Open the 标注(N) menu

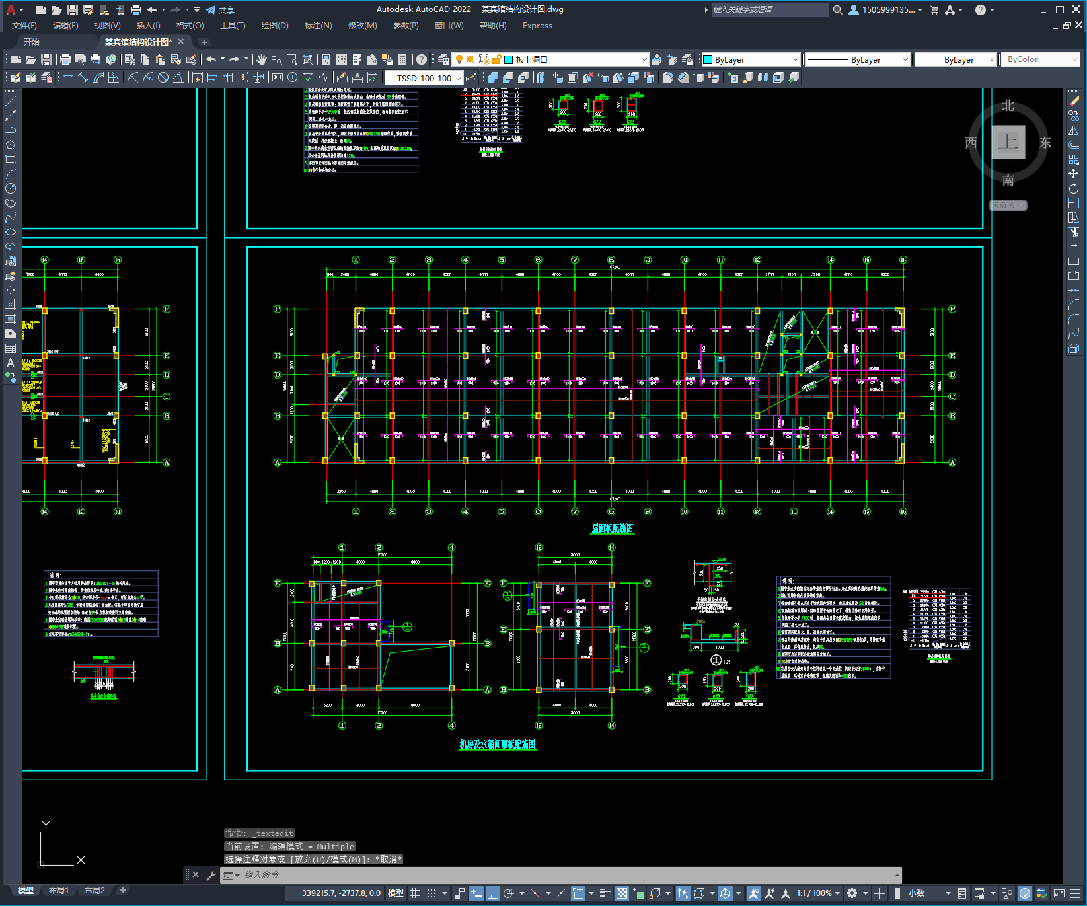pyautogui.click(x=318, y=26)
